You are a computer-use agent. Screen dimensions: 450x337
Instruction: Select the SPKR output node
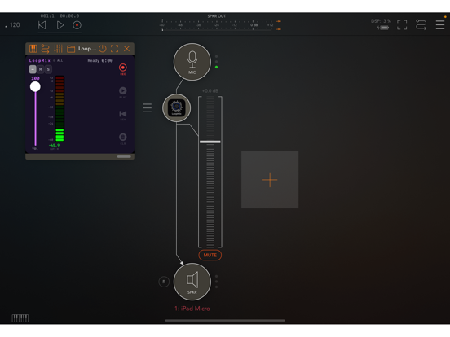pyautogui.click(x=192, y=282)
